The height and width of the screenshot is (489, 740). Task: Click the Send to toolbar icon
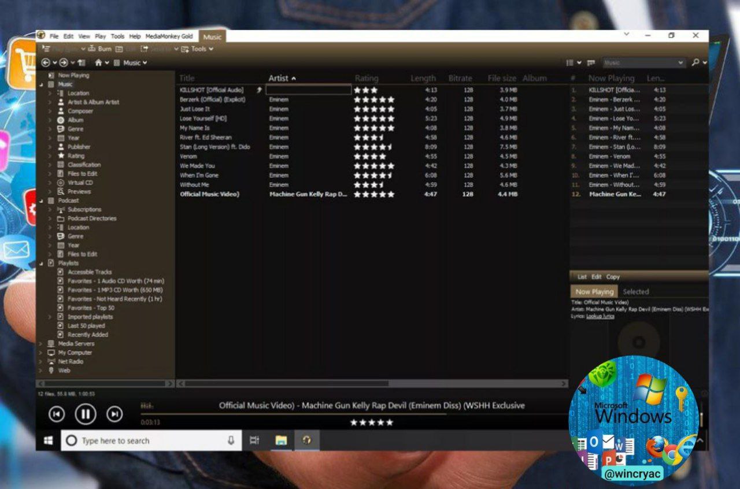[145, 49]
